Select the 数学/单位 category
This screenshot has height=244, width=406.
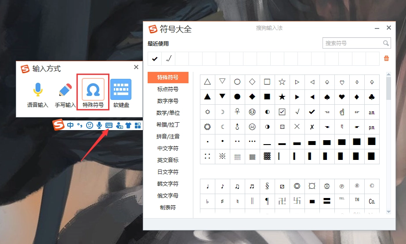[168, 113]
